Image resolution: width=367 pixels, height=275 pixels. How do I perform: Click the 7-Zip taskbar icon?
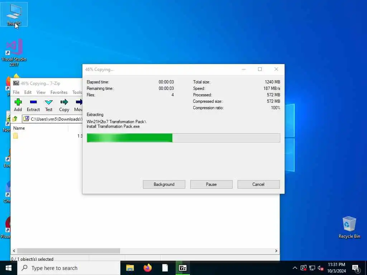pyautogui.click(x=182, y=268)
